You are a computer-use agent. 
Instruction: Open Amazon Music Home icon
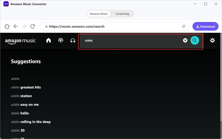pyautogui.click(x=49, y=40)
